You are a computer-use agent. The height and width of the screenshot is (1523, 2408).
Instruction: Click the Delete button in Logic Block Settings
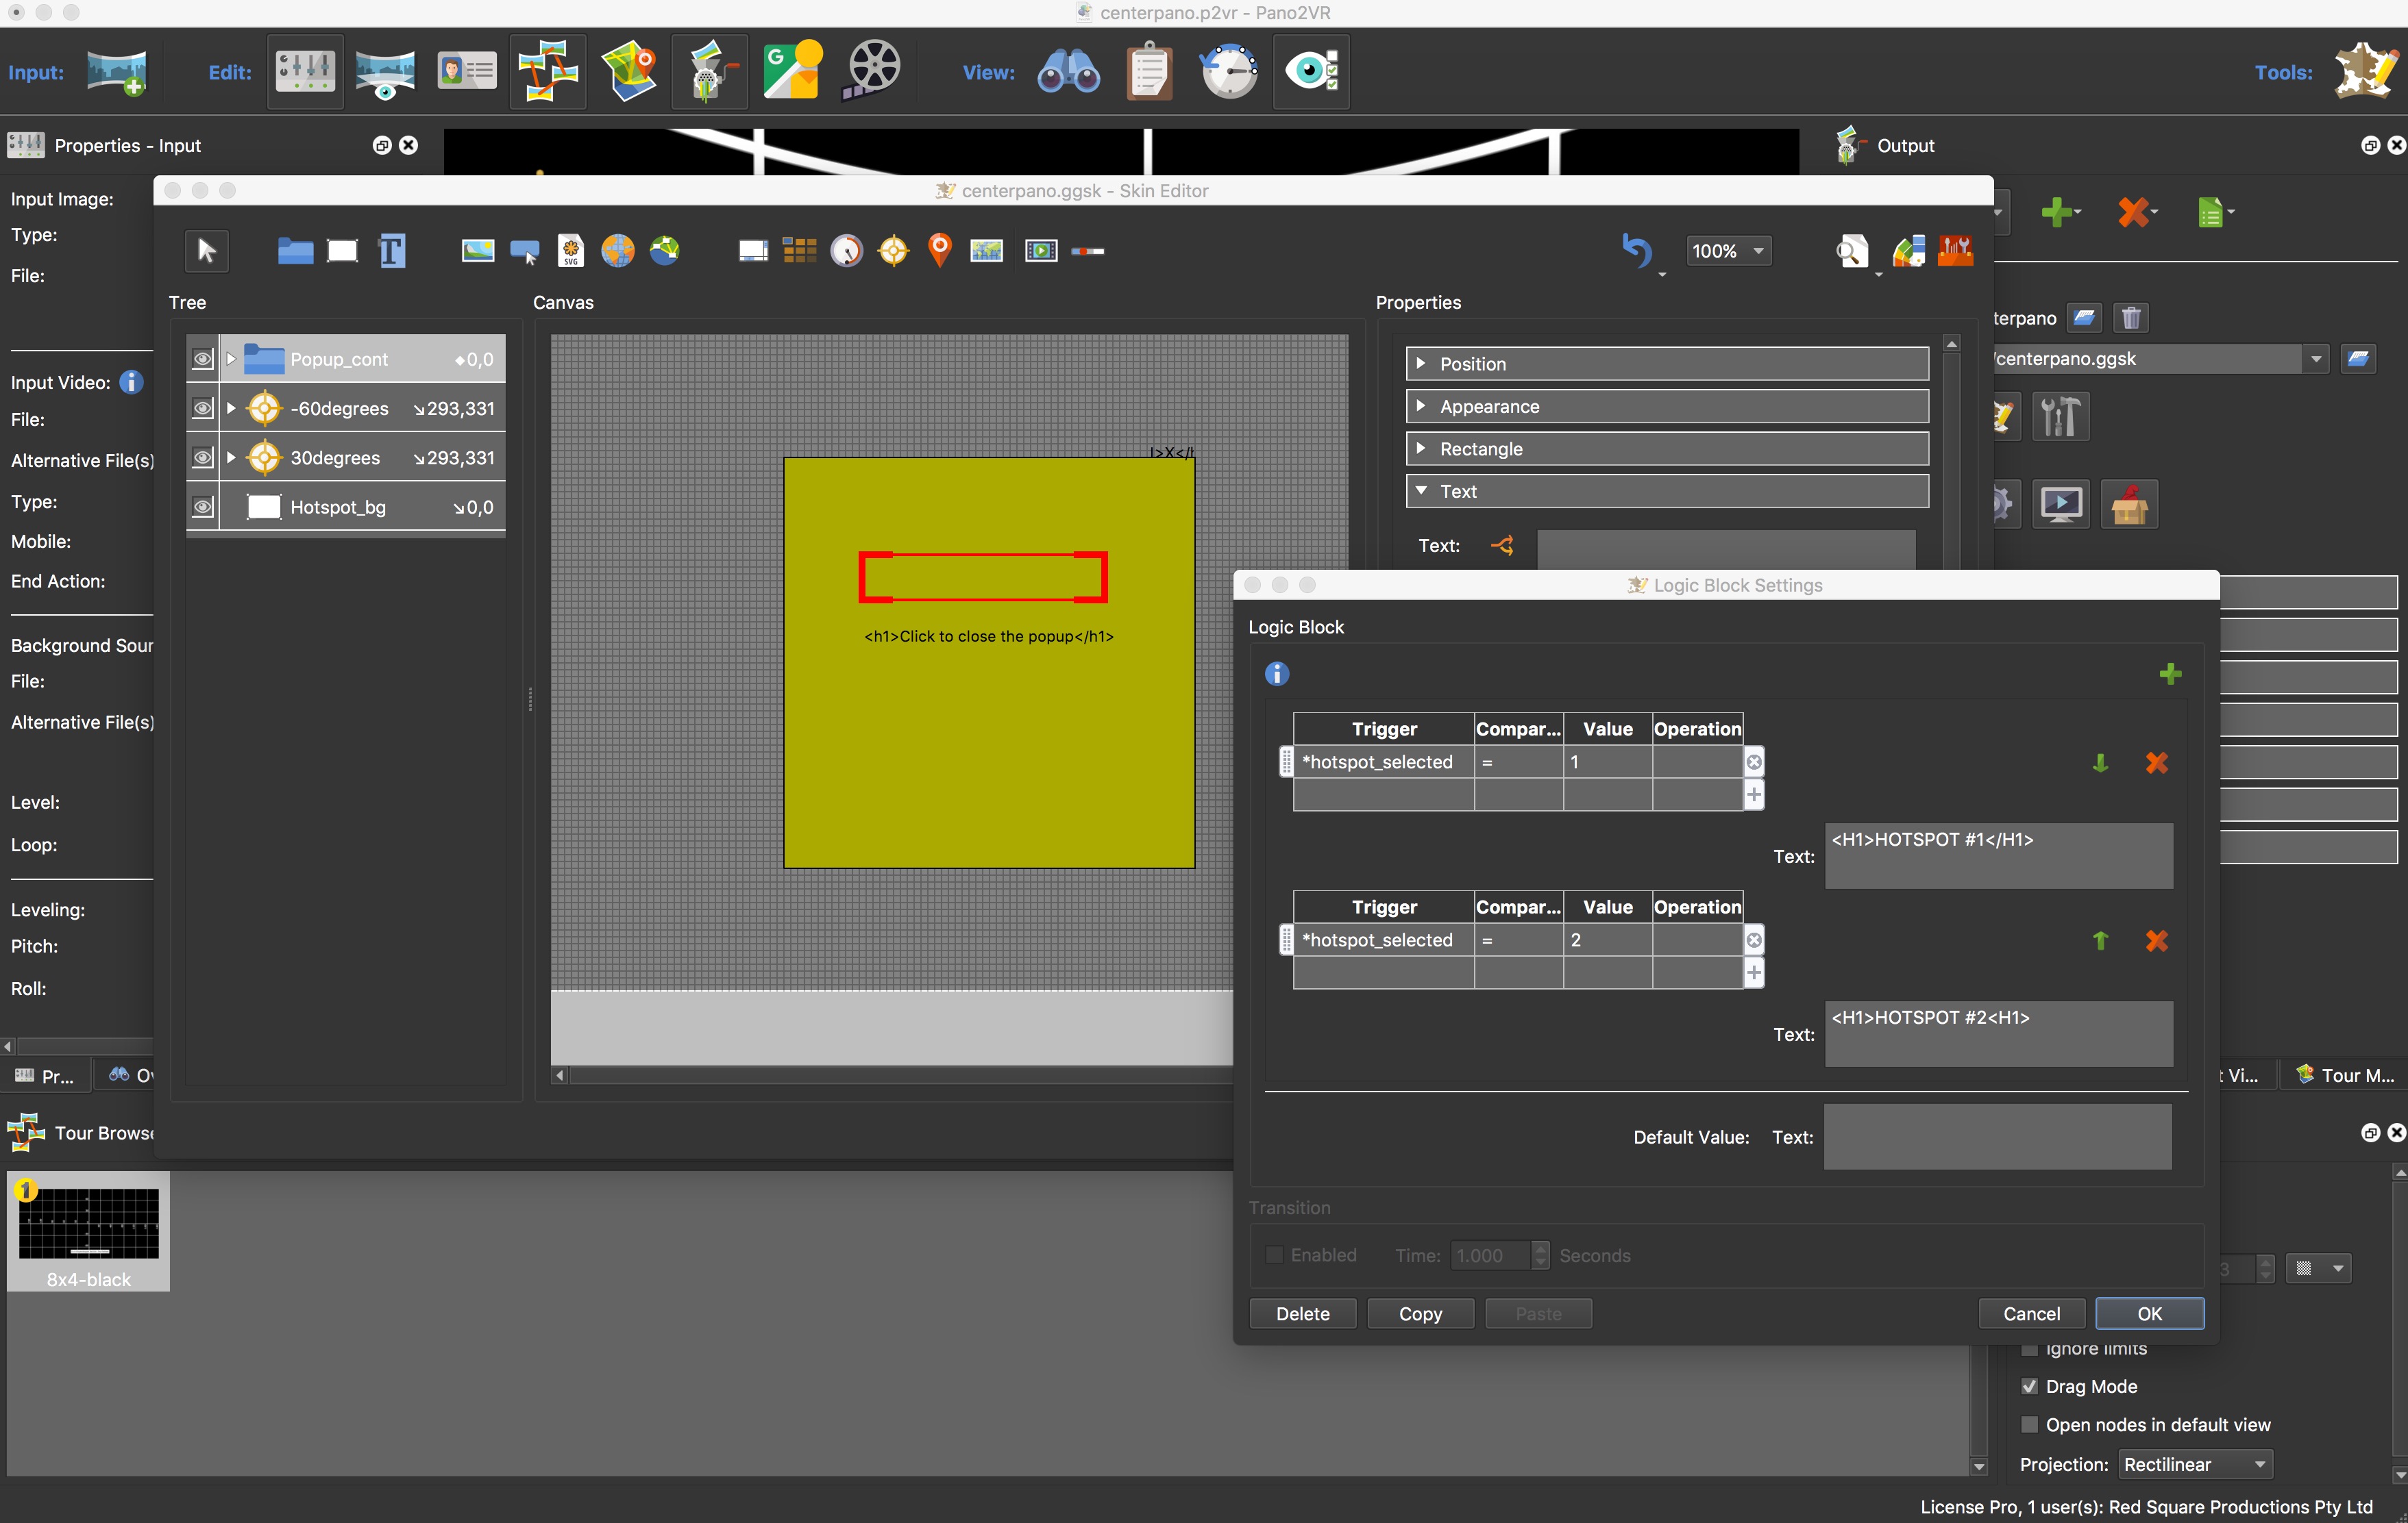tap(1302, 1314)
